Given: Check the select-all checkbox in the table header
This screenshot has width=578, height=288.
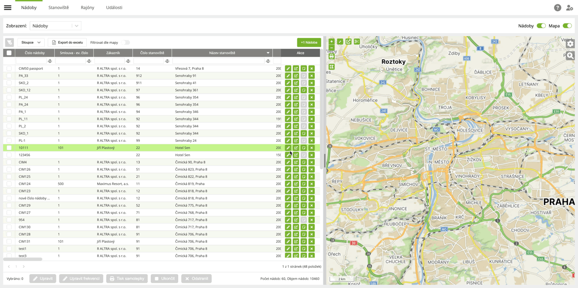Looking at the screenshot, I should pyautogui.click(x=9, y=53).
